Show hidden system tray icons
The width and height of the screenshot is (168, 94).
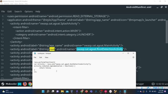coord(138,91)
